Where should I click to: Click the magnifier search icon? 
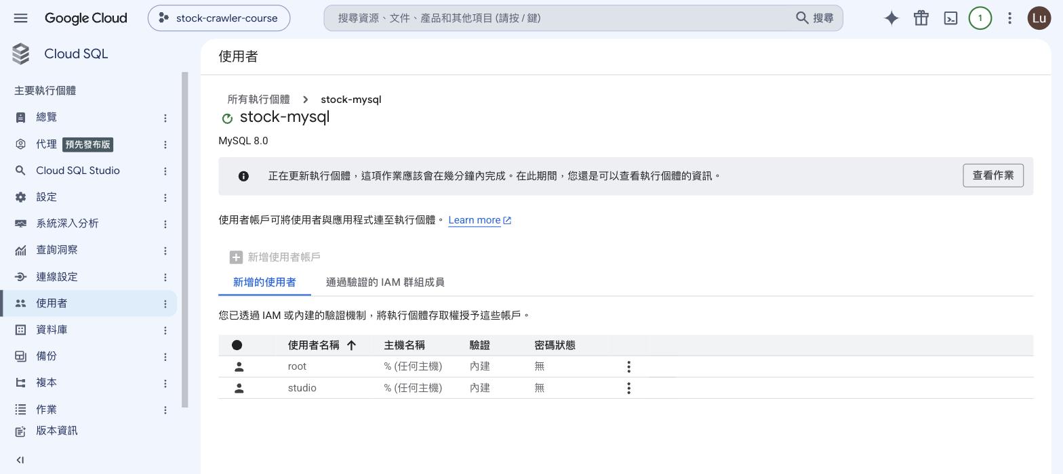(x=802, y=18)
